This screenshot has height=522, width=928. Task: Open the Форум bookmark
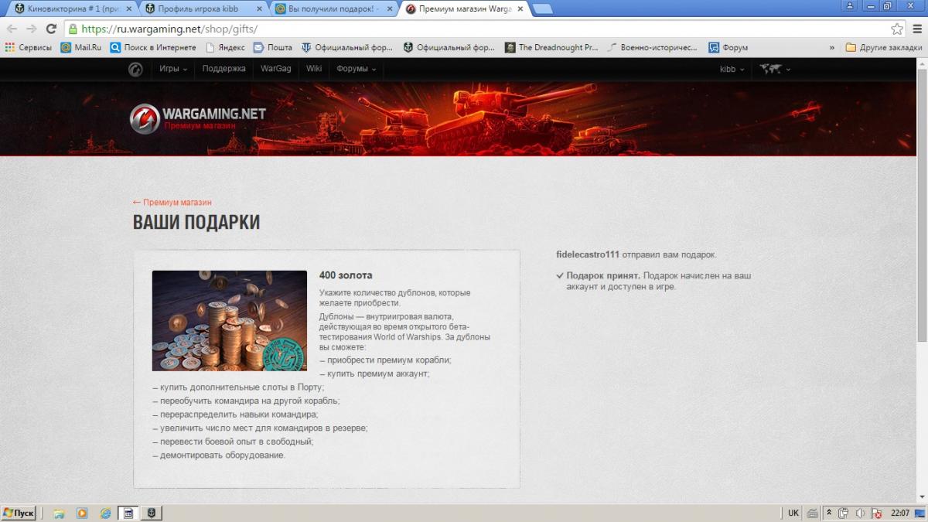(728, 47)
